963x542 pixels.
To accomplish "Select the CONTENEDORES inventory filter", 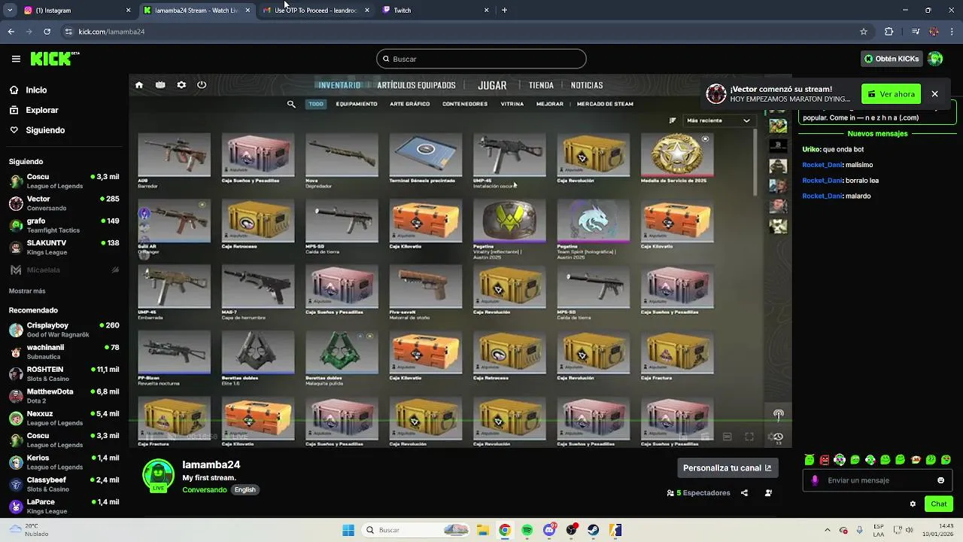I will [465, 104].
